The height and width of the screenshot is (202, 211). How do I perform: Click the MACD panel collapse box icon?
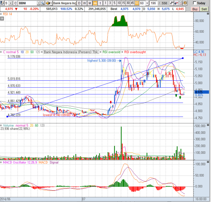pos(208,162)
